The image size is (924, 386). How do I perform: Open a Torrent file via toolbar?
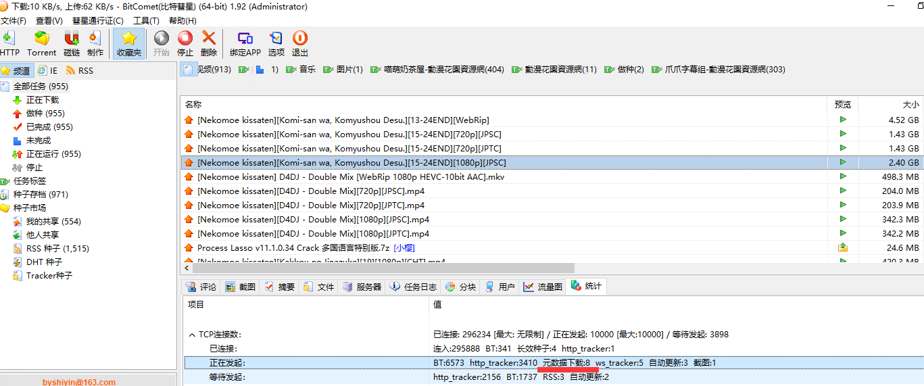42,44
